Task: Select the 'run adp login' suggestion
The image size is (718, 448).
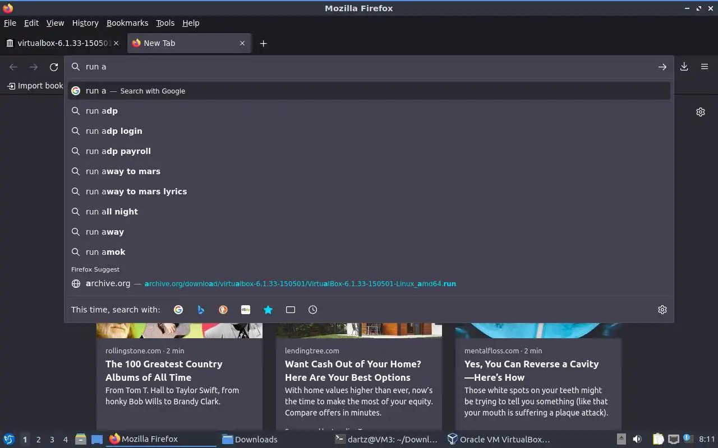Action: click(x=369, y=131)
